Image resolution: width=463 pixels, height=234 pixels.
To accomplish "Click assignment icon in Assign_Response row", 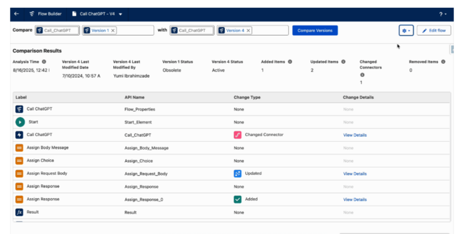I will [x=19, y=186].
